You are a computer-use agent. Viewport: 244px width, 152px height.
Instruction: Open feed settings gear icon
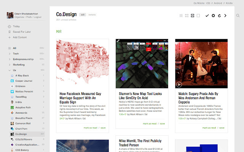[213, 16]
